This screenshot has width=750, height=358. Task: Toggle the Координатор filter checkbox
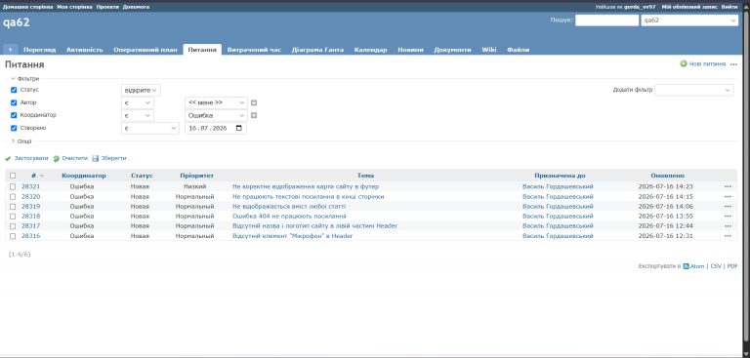[x=14, y=115]
